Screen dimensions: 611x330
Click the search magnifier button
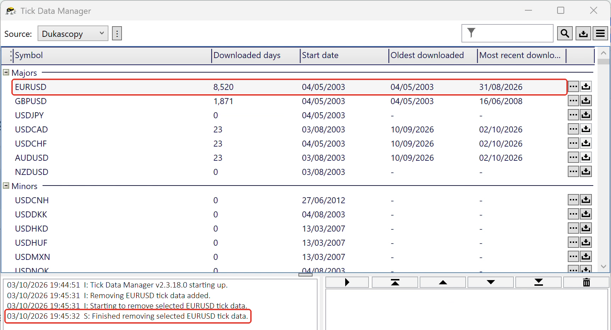(x=565, y=34)
